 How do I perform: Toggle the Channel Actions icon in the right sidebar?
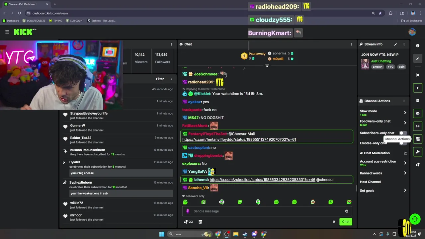(418, 139)
